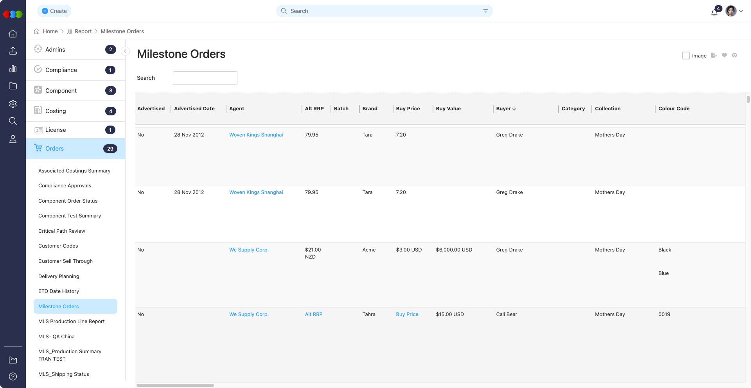The width and height of the screenshot is (751, 388).
Task: Toggle the eye visibility icon
Action: pyautogui.click(x=735, y=56)
